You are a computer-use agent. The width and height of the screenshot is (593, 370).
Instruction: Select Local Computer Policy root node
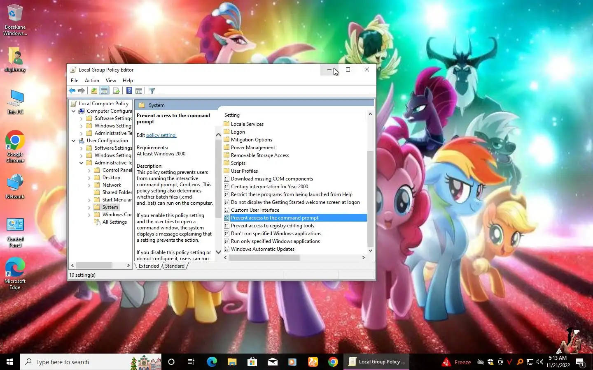tap(103, 104)
